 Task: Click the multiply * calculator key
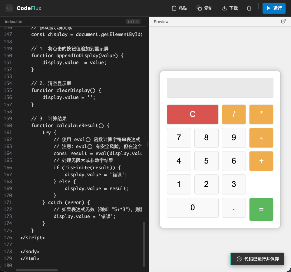pyautogui.click(x=261, y=114)
